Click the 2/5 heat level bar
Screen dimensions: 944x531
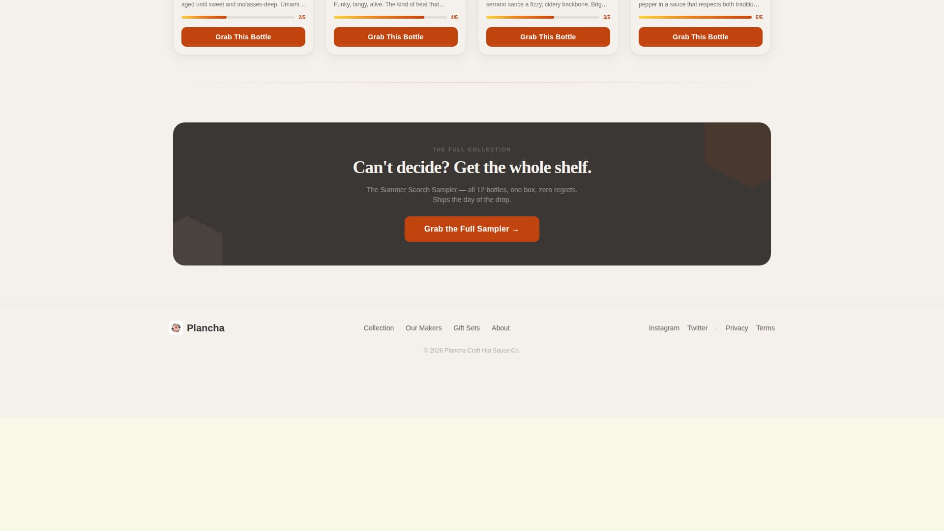pos(238,17)
